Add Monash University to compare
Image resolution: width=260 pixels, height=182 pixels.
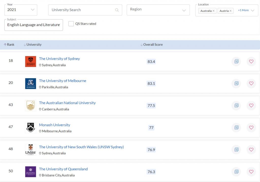(236, 127)
